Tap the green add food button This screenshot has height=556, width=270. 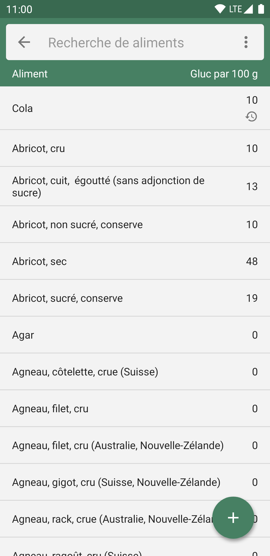(x=233, y=517)
